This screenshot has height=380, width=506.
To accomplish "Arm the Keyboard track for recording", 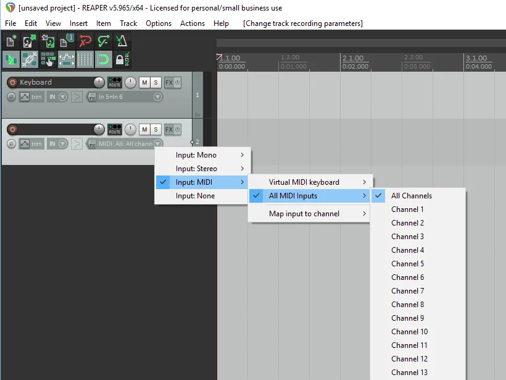I will pos(12,82).
